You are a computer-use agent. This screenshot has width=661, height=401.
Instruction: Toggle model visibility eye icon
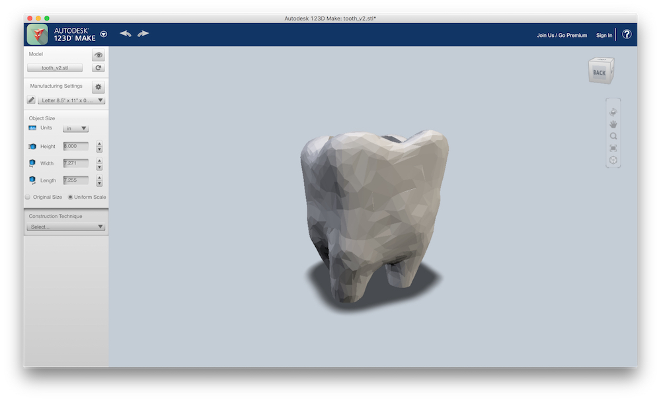pyautogui.click(x=98, y=55)
